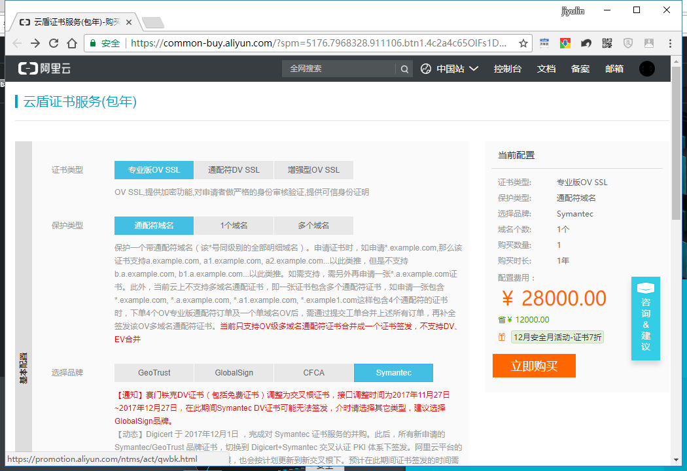Select 增强型OV SSL certificate type
Image resolution: width=687 pixels, height=471 pixels.
pos(313,170)
